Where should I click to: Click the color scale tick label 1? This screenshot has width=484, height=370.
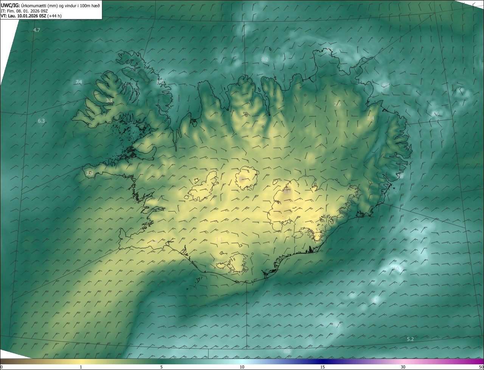click(x=81, y=367)
